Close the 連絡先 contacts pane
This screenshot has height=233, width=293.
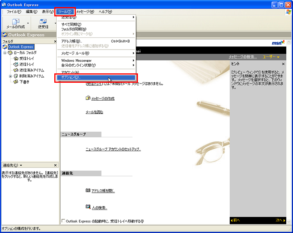point(55,165)
